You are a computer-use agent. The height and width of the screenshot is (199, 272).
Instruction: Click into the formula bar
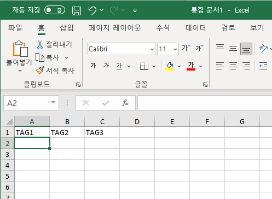click(x=205, y=103)
